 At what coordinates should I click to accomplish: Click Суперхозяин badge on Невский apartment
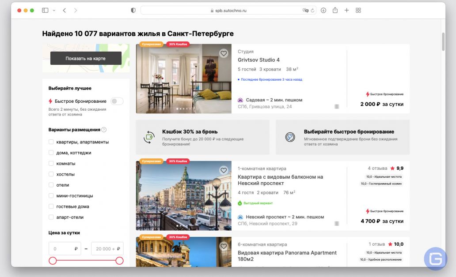click(151, 161)
